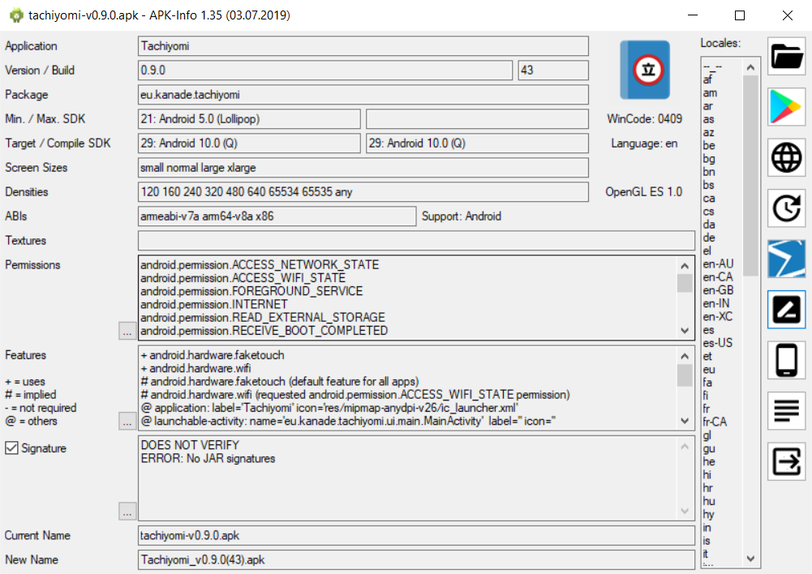
Task: Click the empty Textures field
Action: (x=416, y=241)
